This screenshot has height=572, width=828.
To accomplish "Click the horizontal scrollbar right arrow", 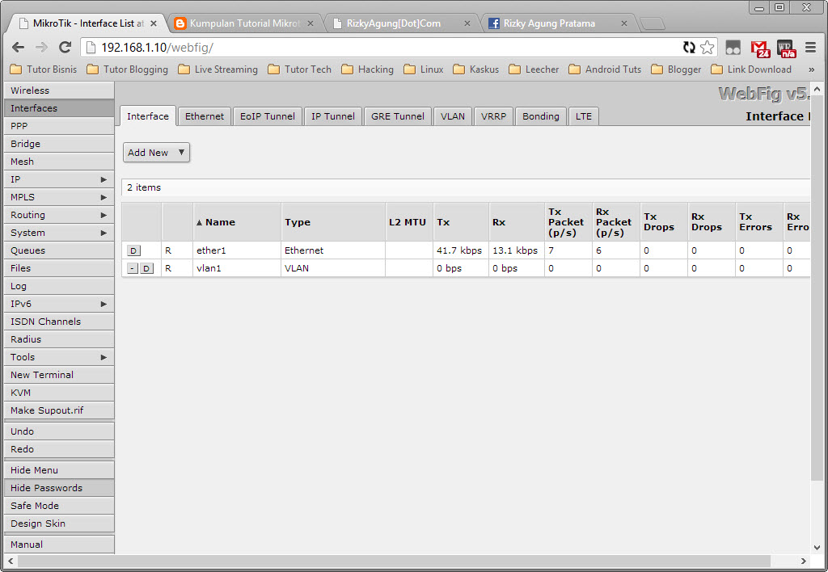I will pyautogui.click(x=803, y=561).
